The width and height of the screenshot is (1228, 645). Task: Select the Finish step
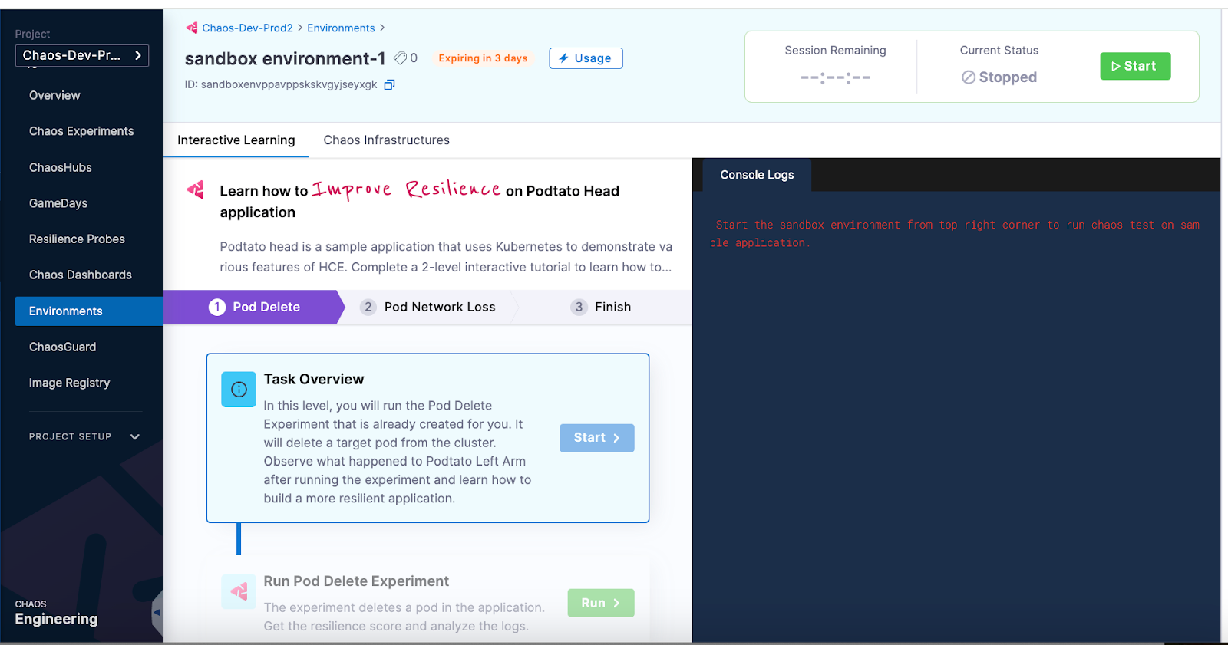pos(601,307)
